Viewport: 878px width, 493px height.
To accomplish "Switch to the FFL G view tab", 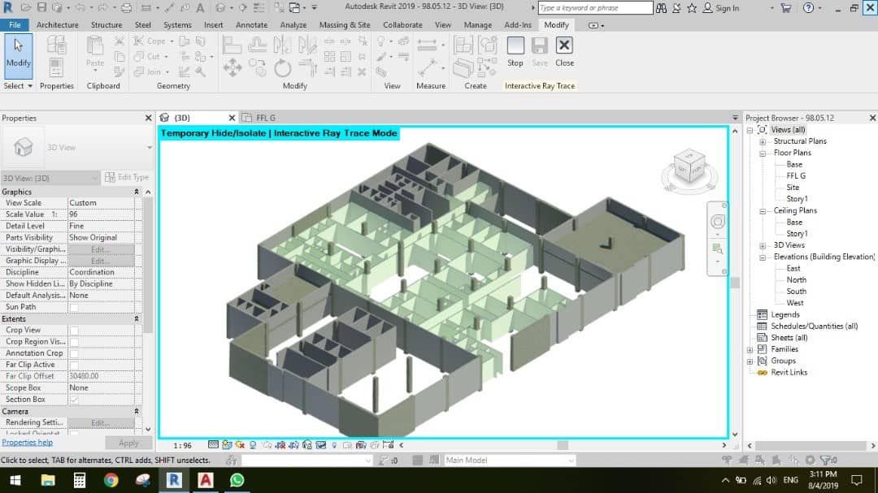I will tap(266, 118).
